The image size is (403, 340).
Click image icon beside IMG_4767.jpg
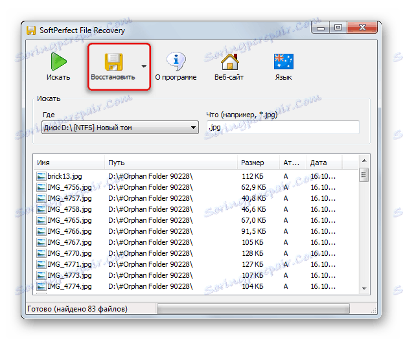coord(41,243)
